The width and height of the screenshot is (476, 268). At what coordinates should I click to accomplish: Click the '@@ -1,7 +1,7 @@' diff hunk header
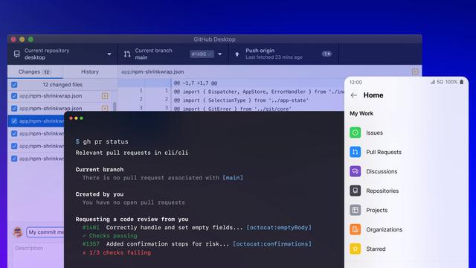(x=196, y=83)
